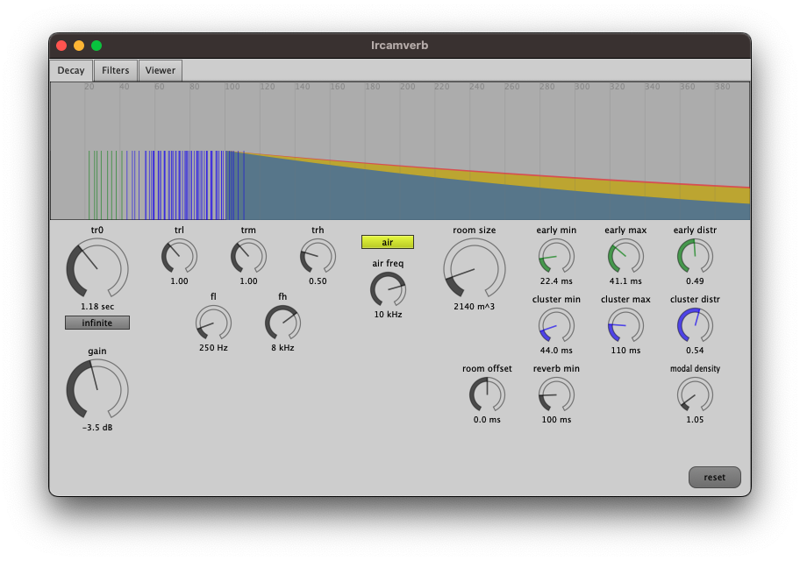Click the room offset knob
The height and width of the screenshot is (561, 800).
tap(487, 395)
